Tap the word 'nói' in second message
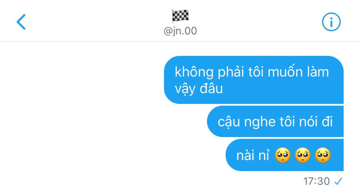The height and width of the screenshot is (192, 361). pos(308,122)
